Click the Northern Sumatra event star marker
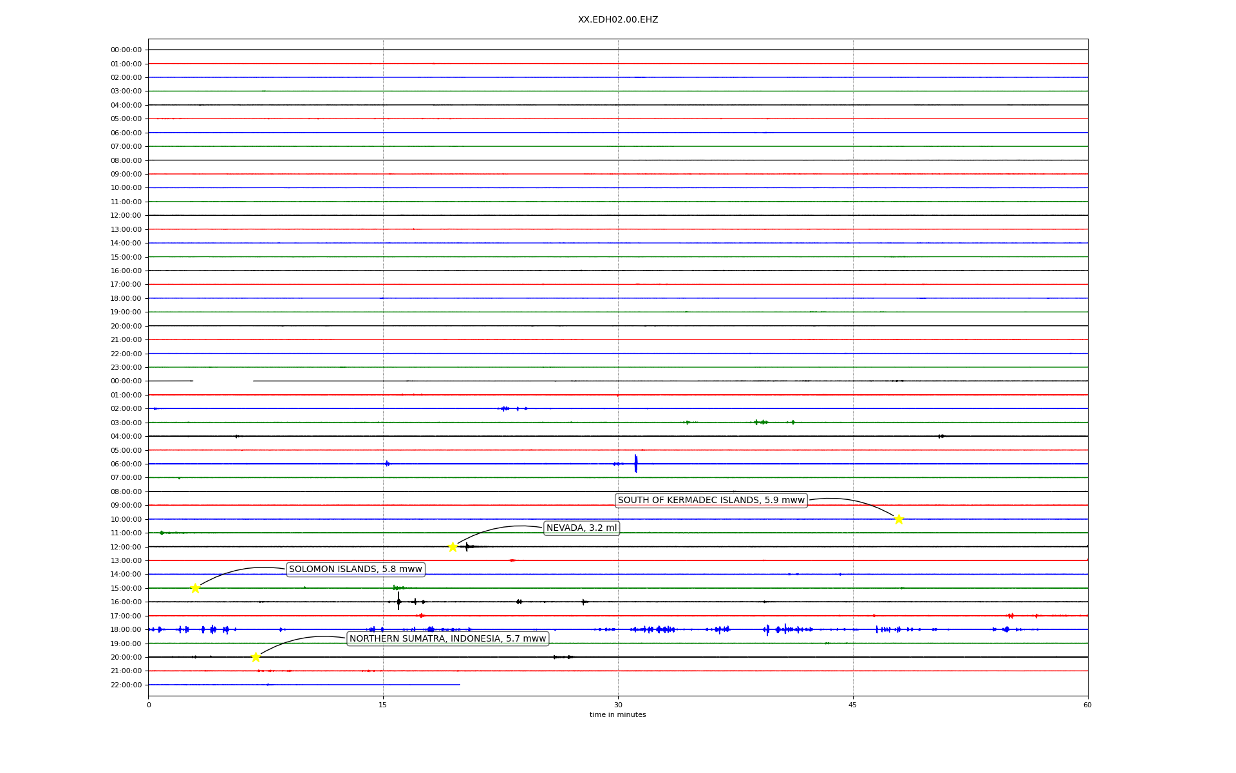 pyautogui.click(x=256, y=657)
